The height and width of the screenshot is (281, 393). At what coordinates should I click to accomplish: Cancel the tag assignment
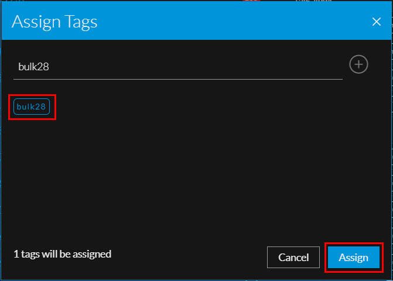click(x=293, y=257)
